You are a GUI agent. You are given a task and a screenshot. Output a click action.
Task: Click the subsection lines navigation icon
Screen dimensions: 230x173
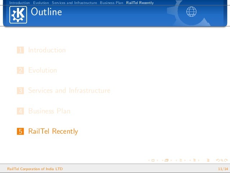[181, 160]
